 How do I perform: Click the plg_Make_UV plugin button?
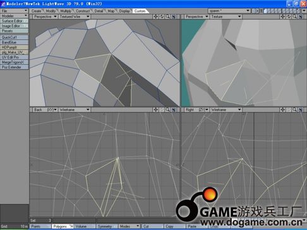point(15,52)
